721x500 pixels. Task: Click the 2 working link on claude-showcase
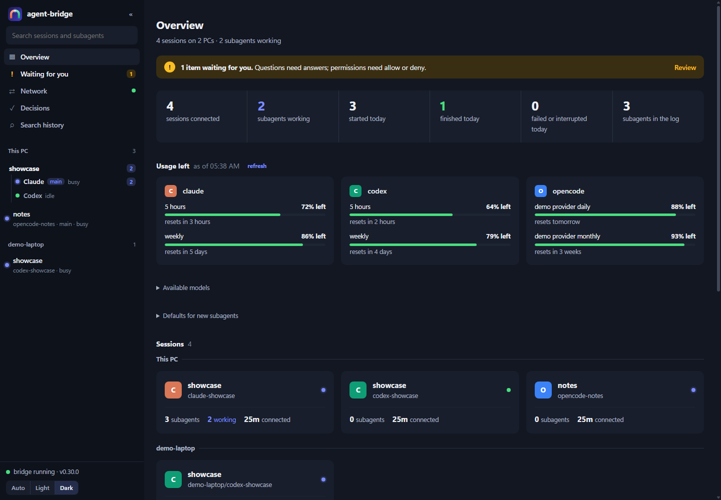click(222, 419)
